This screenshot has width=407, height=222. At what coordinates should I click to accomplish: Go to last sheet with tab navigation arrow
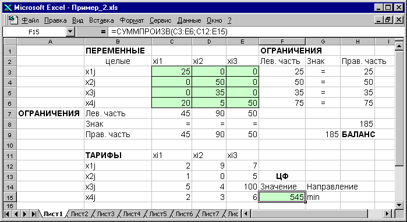point(34,214)
